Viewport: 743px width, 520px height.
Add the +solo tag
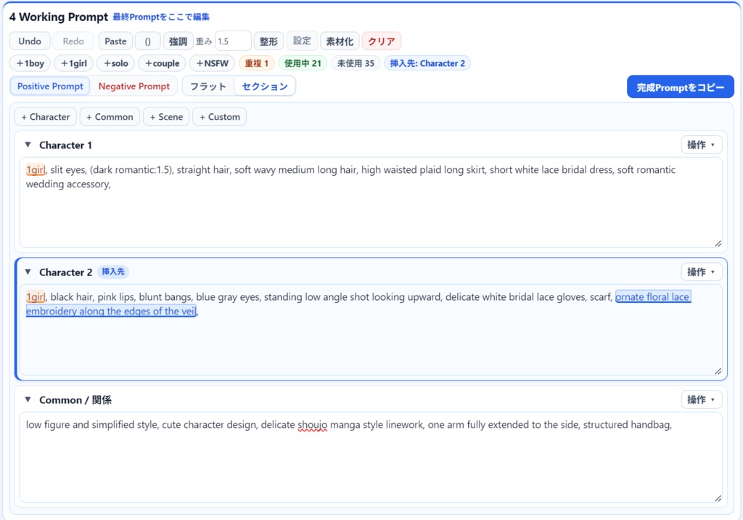tap(115, 63)
